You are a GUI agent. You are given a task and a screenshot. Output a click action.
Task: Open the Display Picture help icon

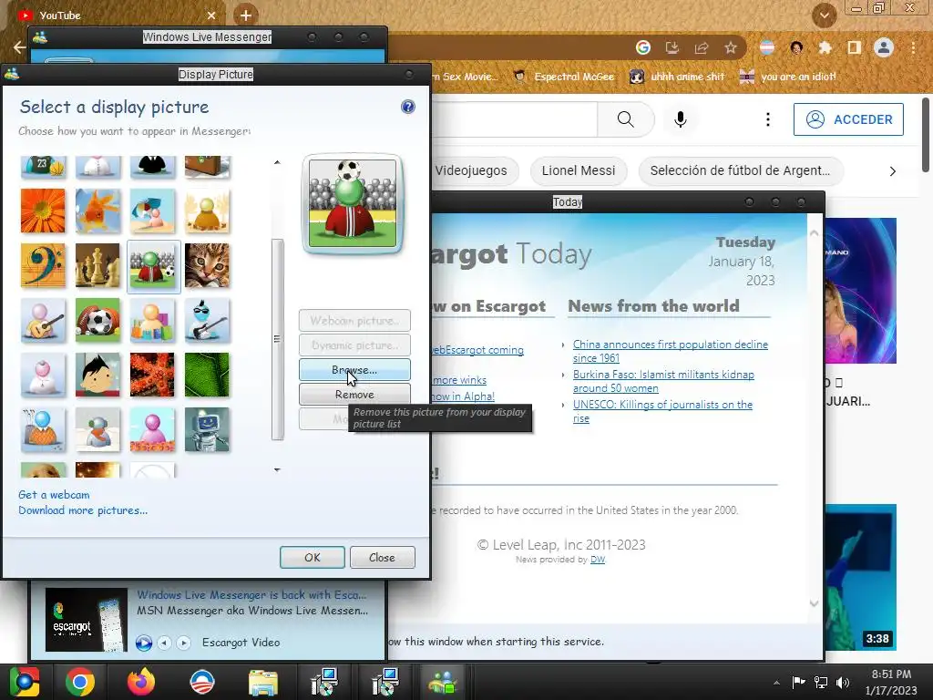tap(407, 107)
